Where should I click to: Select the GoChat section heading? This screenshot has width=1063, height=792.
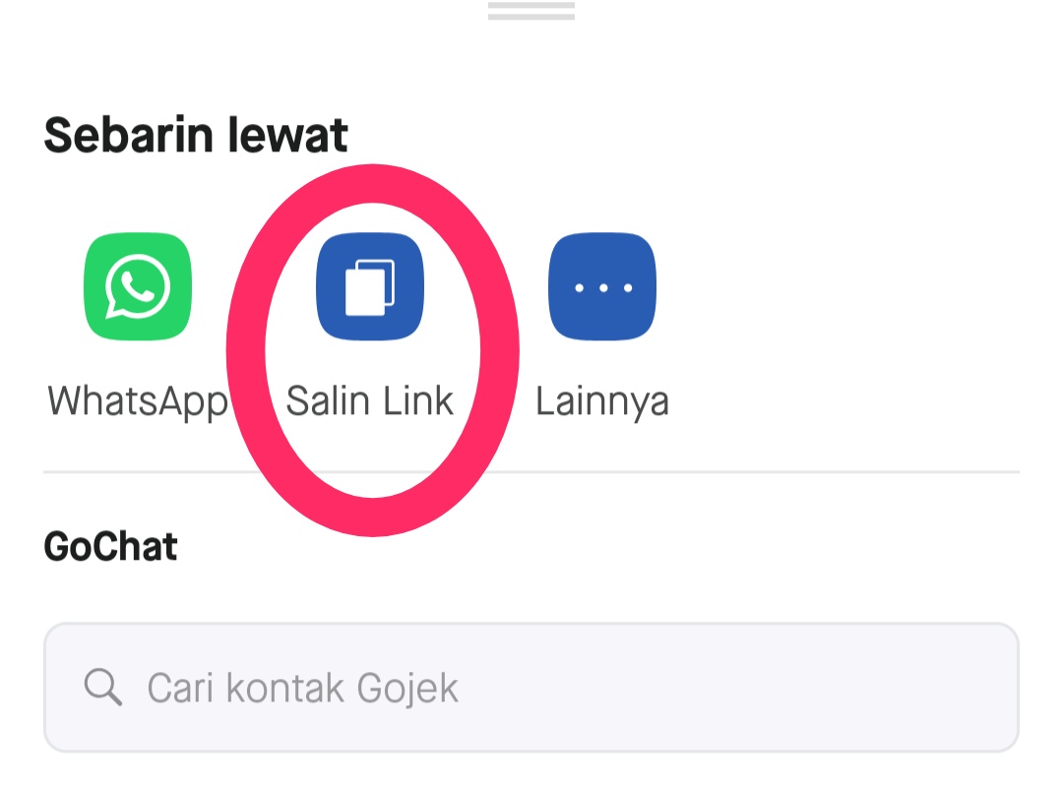(110, 546)
